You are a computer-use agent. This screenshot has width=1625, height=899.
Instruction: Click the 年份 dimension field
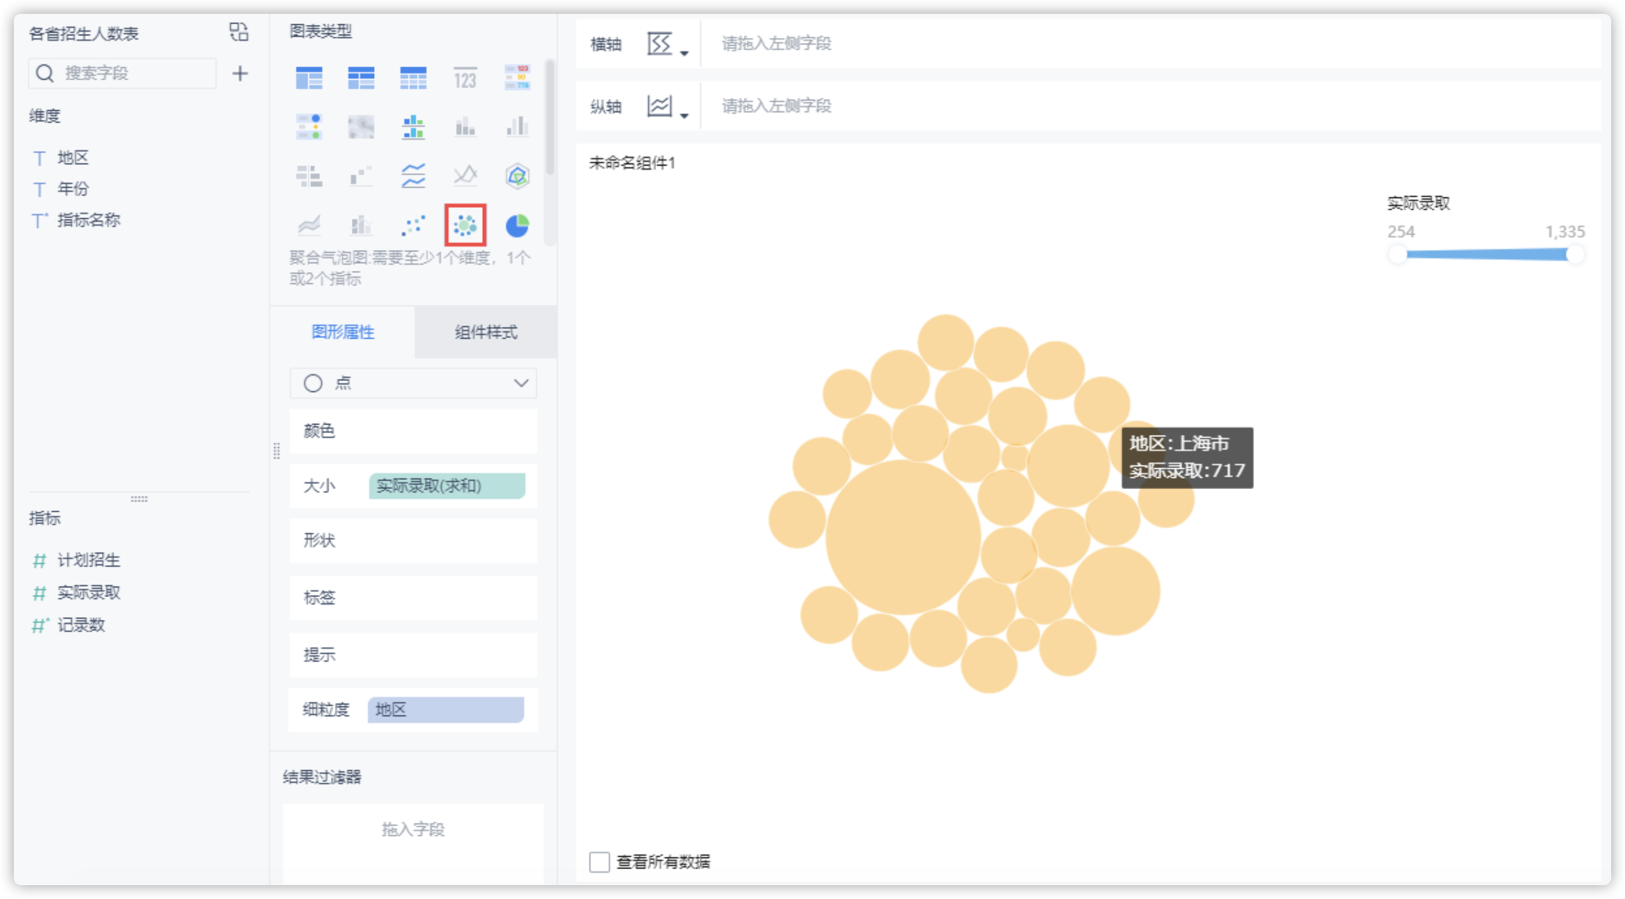(73, 188)
